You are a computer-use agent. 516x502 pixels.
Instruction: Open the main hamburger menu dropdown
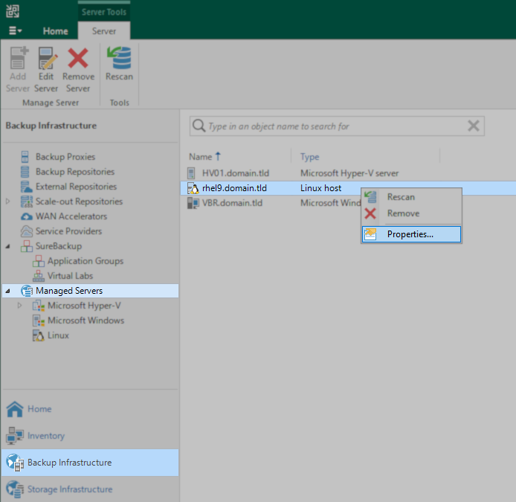[x=15, y=31]
